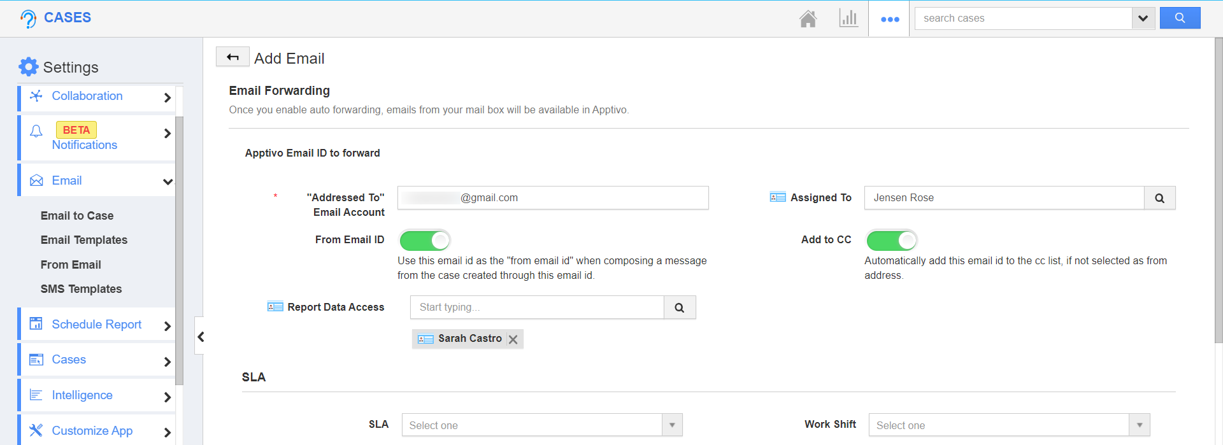The image size is (1223, 445).
Task: Go to the home icon
Action: [x=808, y=18]
